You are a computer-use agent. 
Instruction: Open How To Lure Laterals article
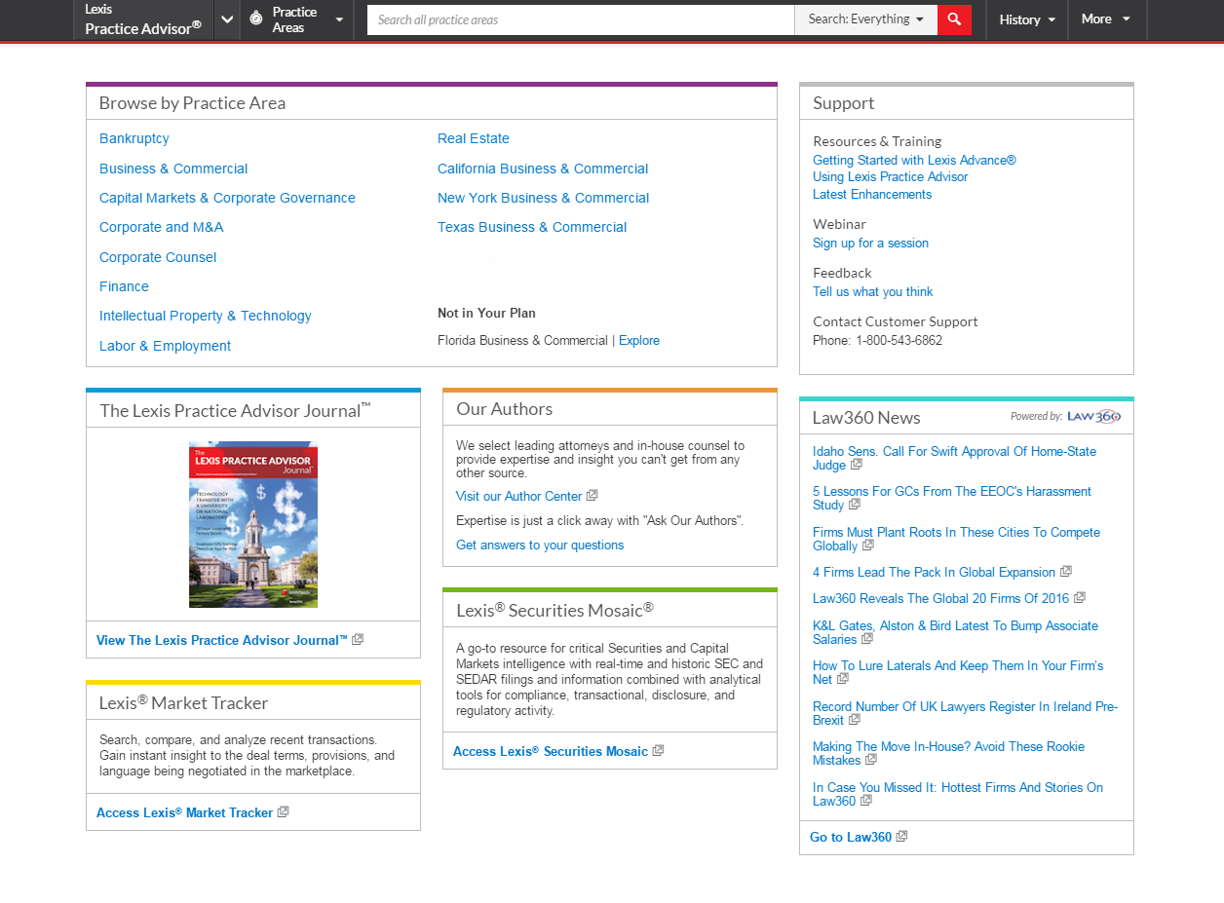[x=958, y=672]
